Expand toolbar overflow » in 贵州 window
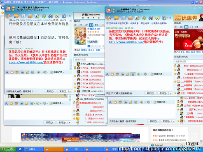The image size is (203, 152). 170,18
